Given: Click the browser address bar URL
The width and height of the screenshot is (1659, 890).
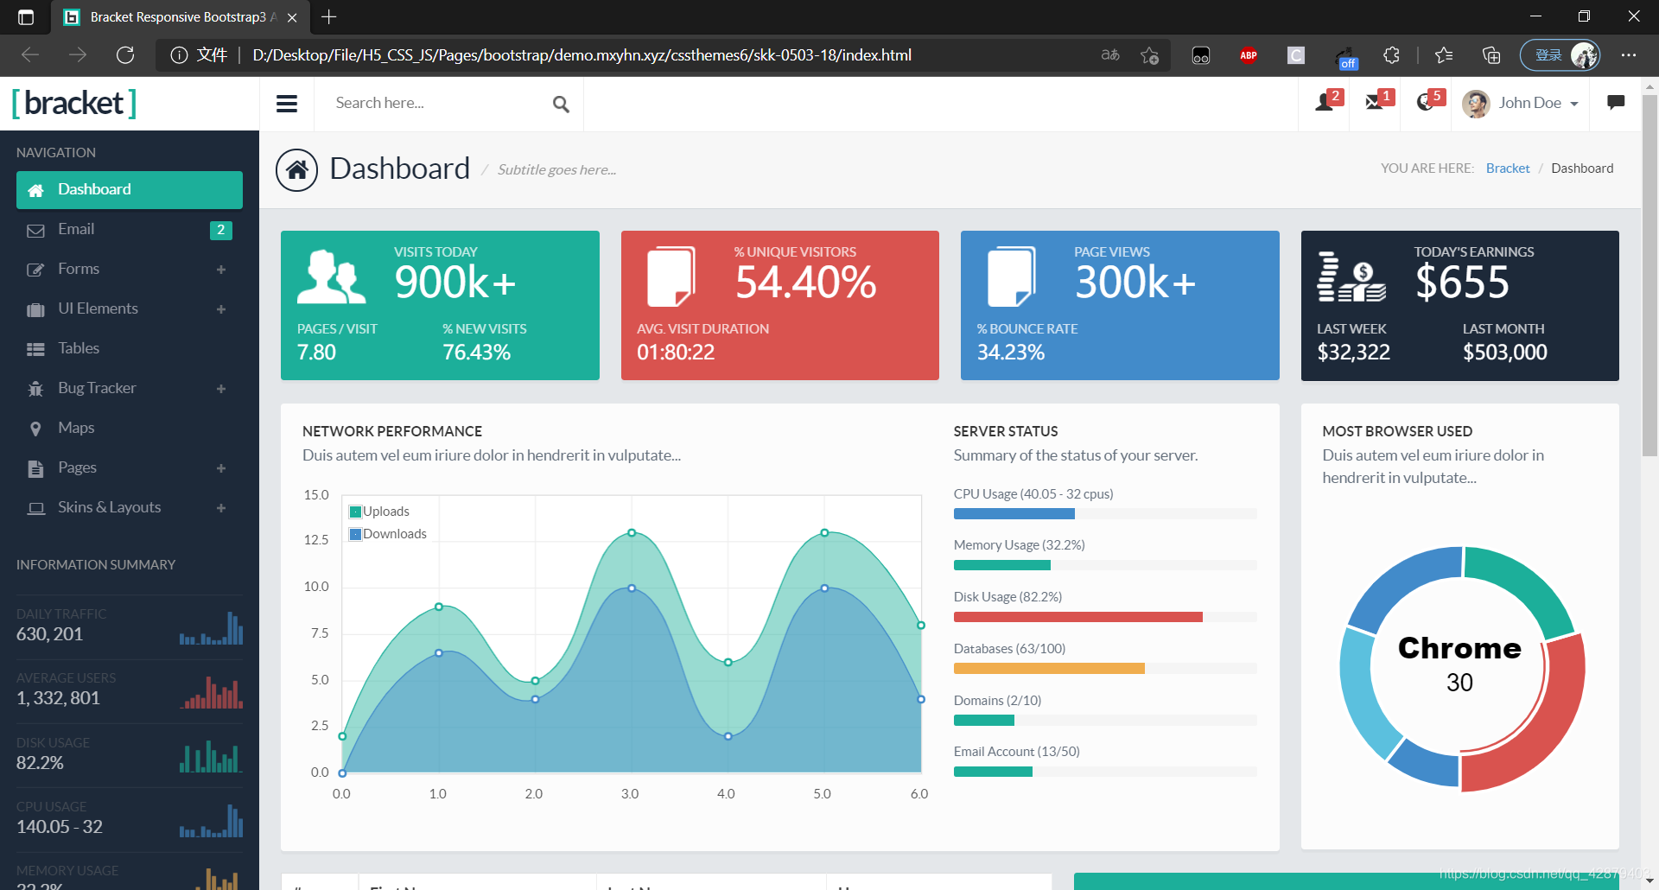Looking at the screenshot, I should 582,55.
